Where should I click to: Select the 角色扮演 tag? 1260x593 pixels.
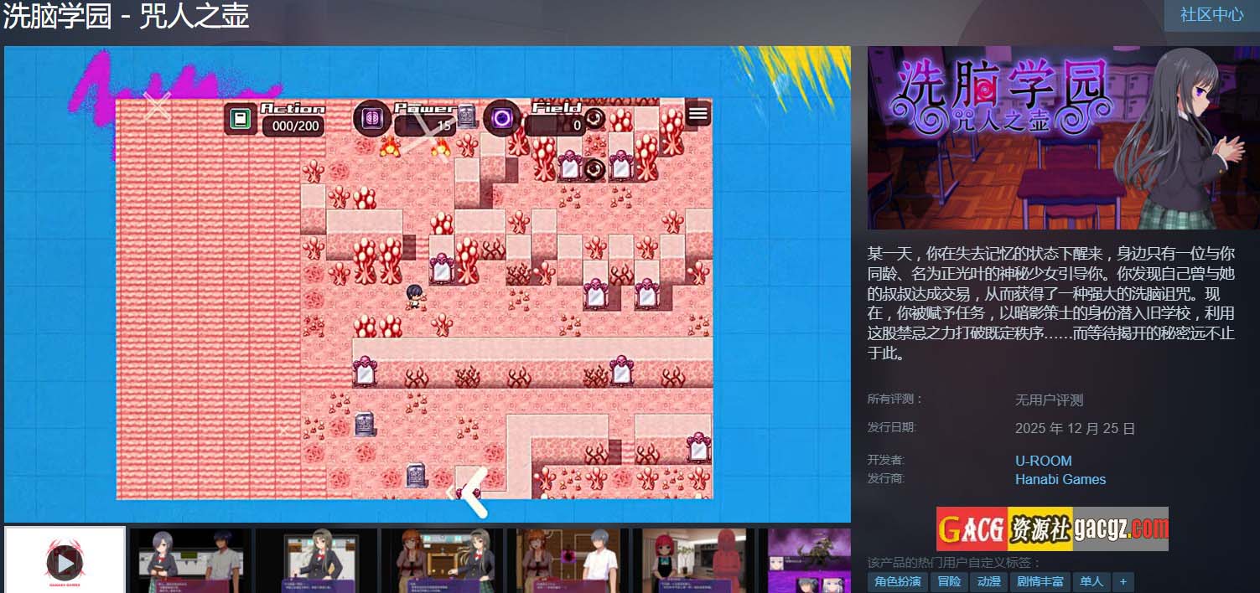pos(897,581)
